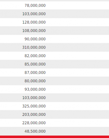Image resolution: width=109 pixels, height=138 pixels.
Task: Click the 85,000,000 cell
Action: [35, 64]
